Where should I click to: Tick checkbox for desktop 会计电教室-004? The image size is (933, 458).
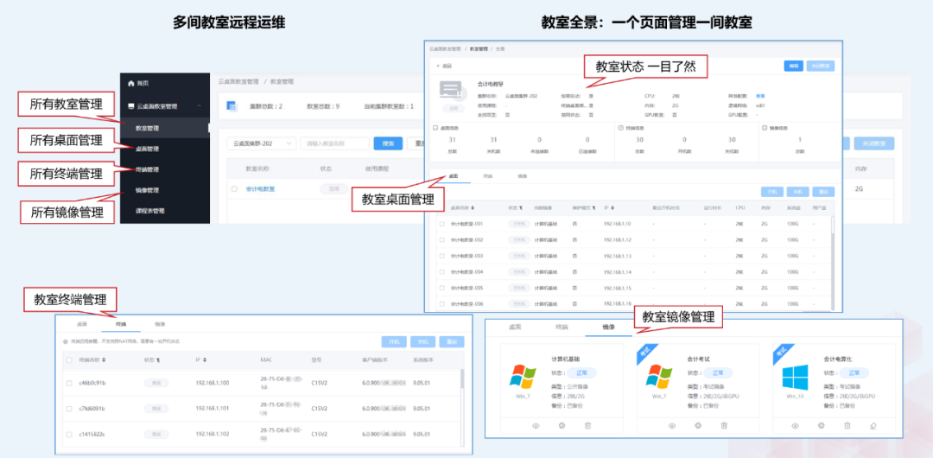click(441, 272)
